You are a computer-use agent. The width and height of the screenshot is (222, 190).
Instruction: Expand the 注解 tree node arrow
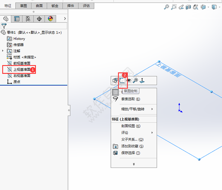coord(3,51)
